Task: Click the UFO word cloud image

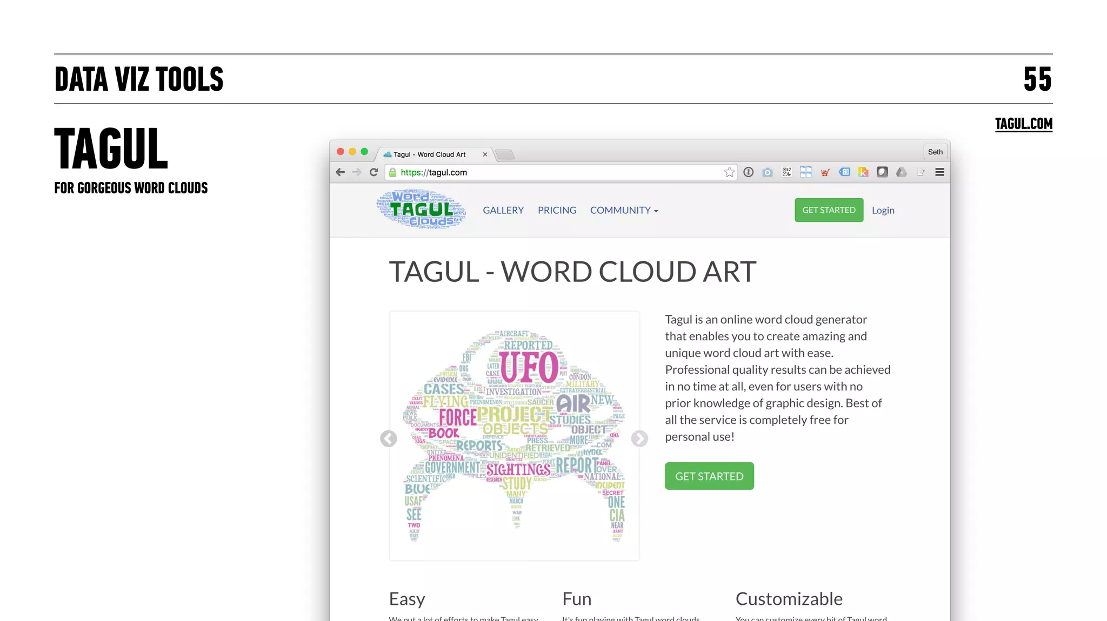Action: [x=514, y=435]
